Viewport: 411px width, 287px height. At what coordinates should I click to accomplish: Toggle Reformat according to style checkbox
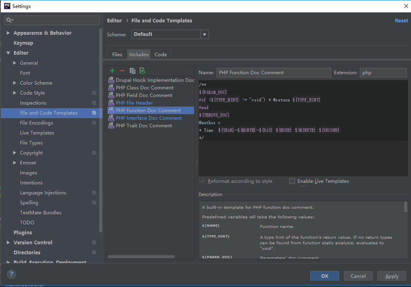tap(203, 181)
